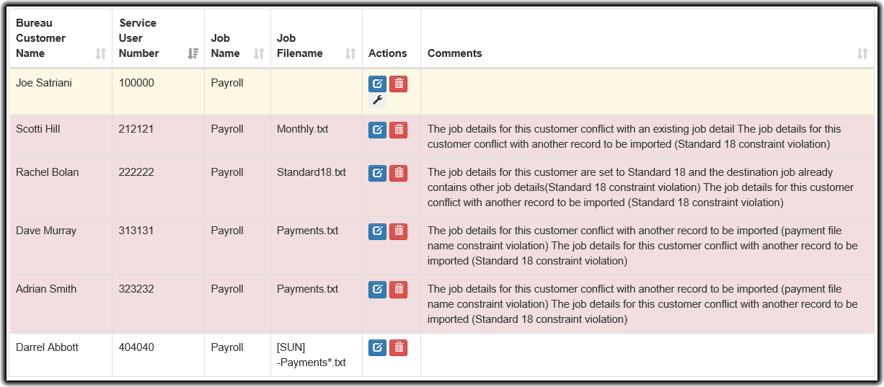Delete the Darrel Abbott record

[x=398, y=348]
